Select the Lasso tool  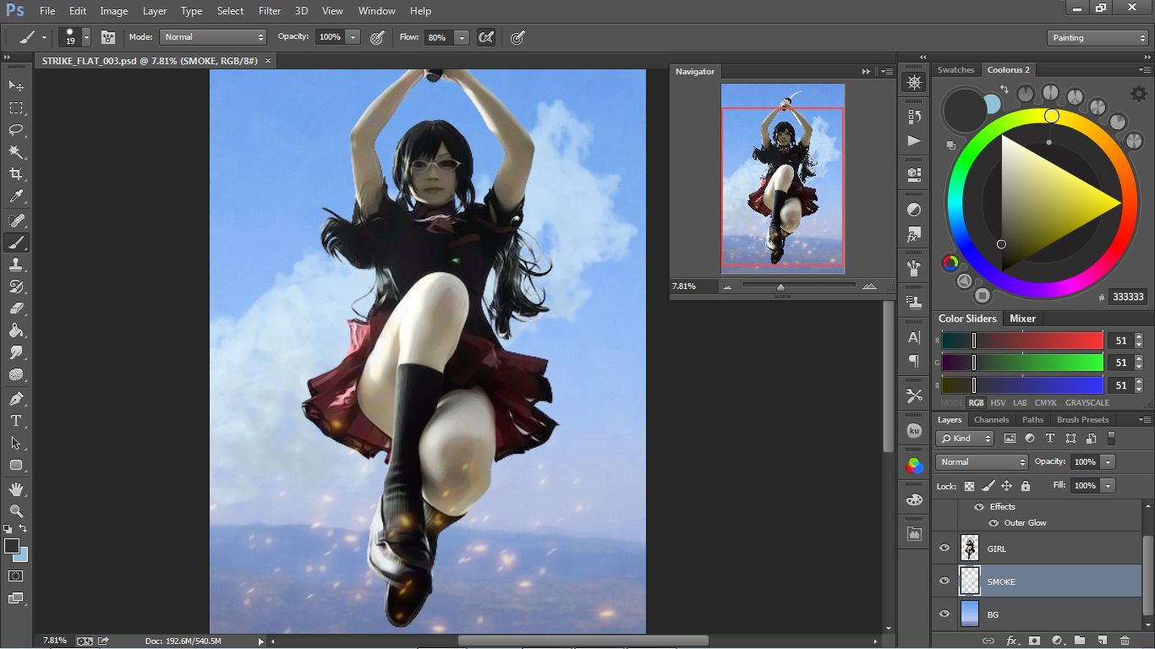[16, 130]
